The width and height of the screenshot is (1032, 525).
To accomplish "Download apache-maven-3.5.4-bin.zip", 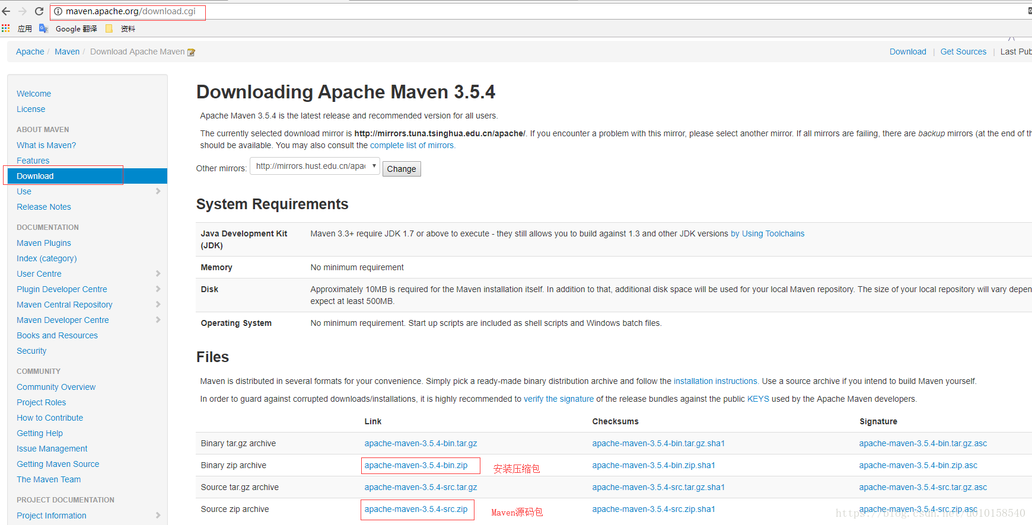I will coord(416,465).
